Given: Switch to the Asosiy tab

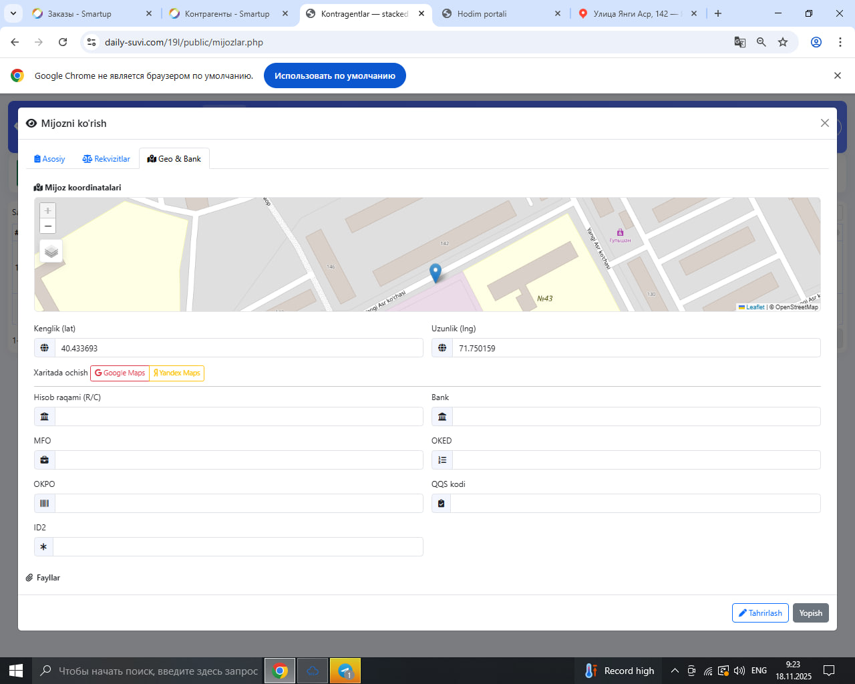Looking at the screenshot, I should point(49,159).
